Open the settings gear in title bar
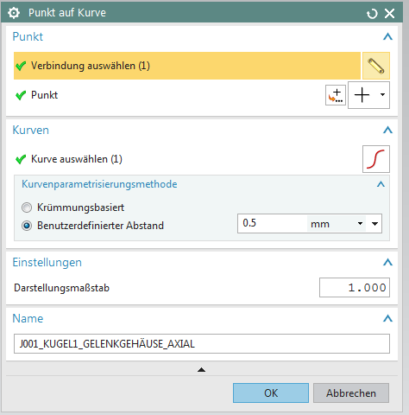 14,13
